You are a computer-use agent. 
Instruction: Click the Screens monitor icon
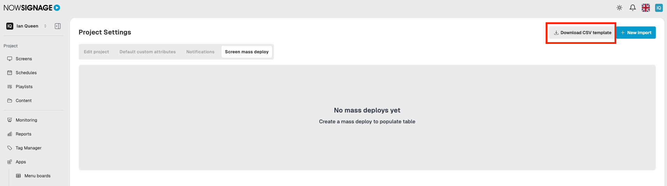pyautogui.click(x=9, y=59)
